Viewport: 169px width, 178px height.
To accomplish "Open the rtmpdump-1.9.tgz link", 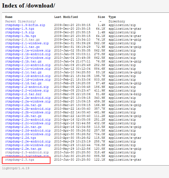I will coord(20,29).
